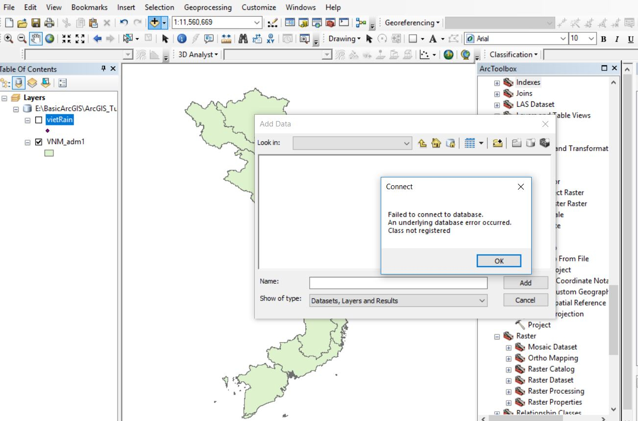Open the map scale dropdown

pos(257,23)
